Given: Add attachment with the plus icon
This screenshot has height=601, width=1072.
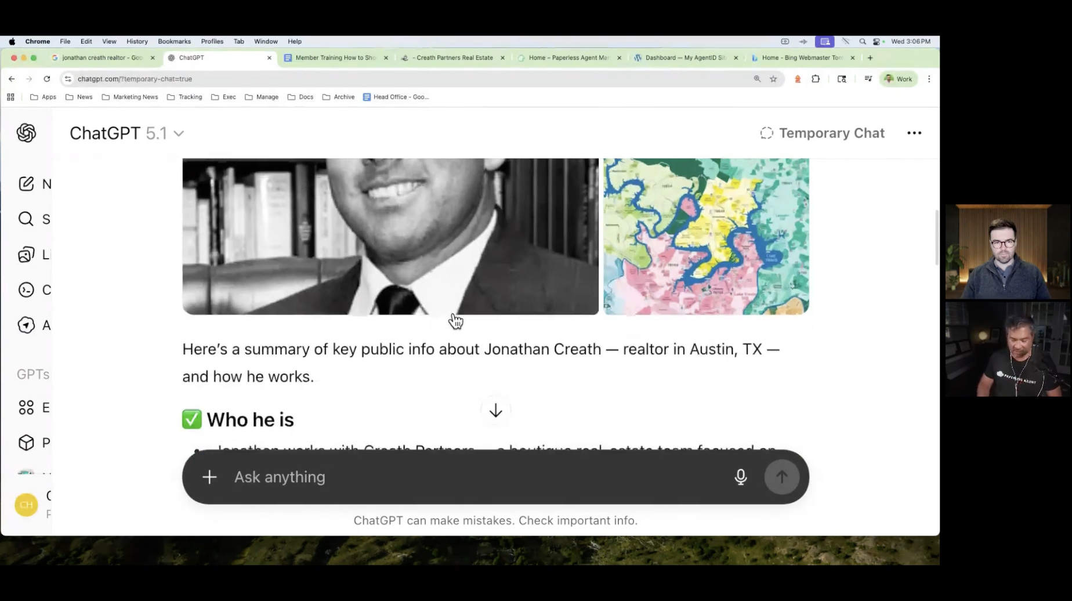Looking at the screenshot, I should [x=209, y=477].
